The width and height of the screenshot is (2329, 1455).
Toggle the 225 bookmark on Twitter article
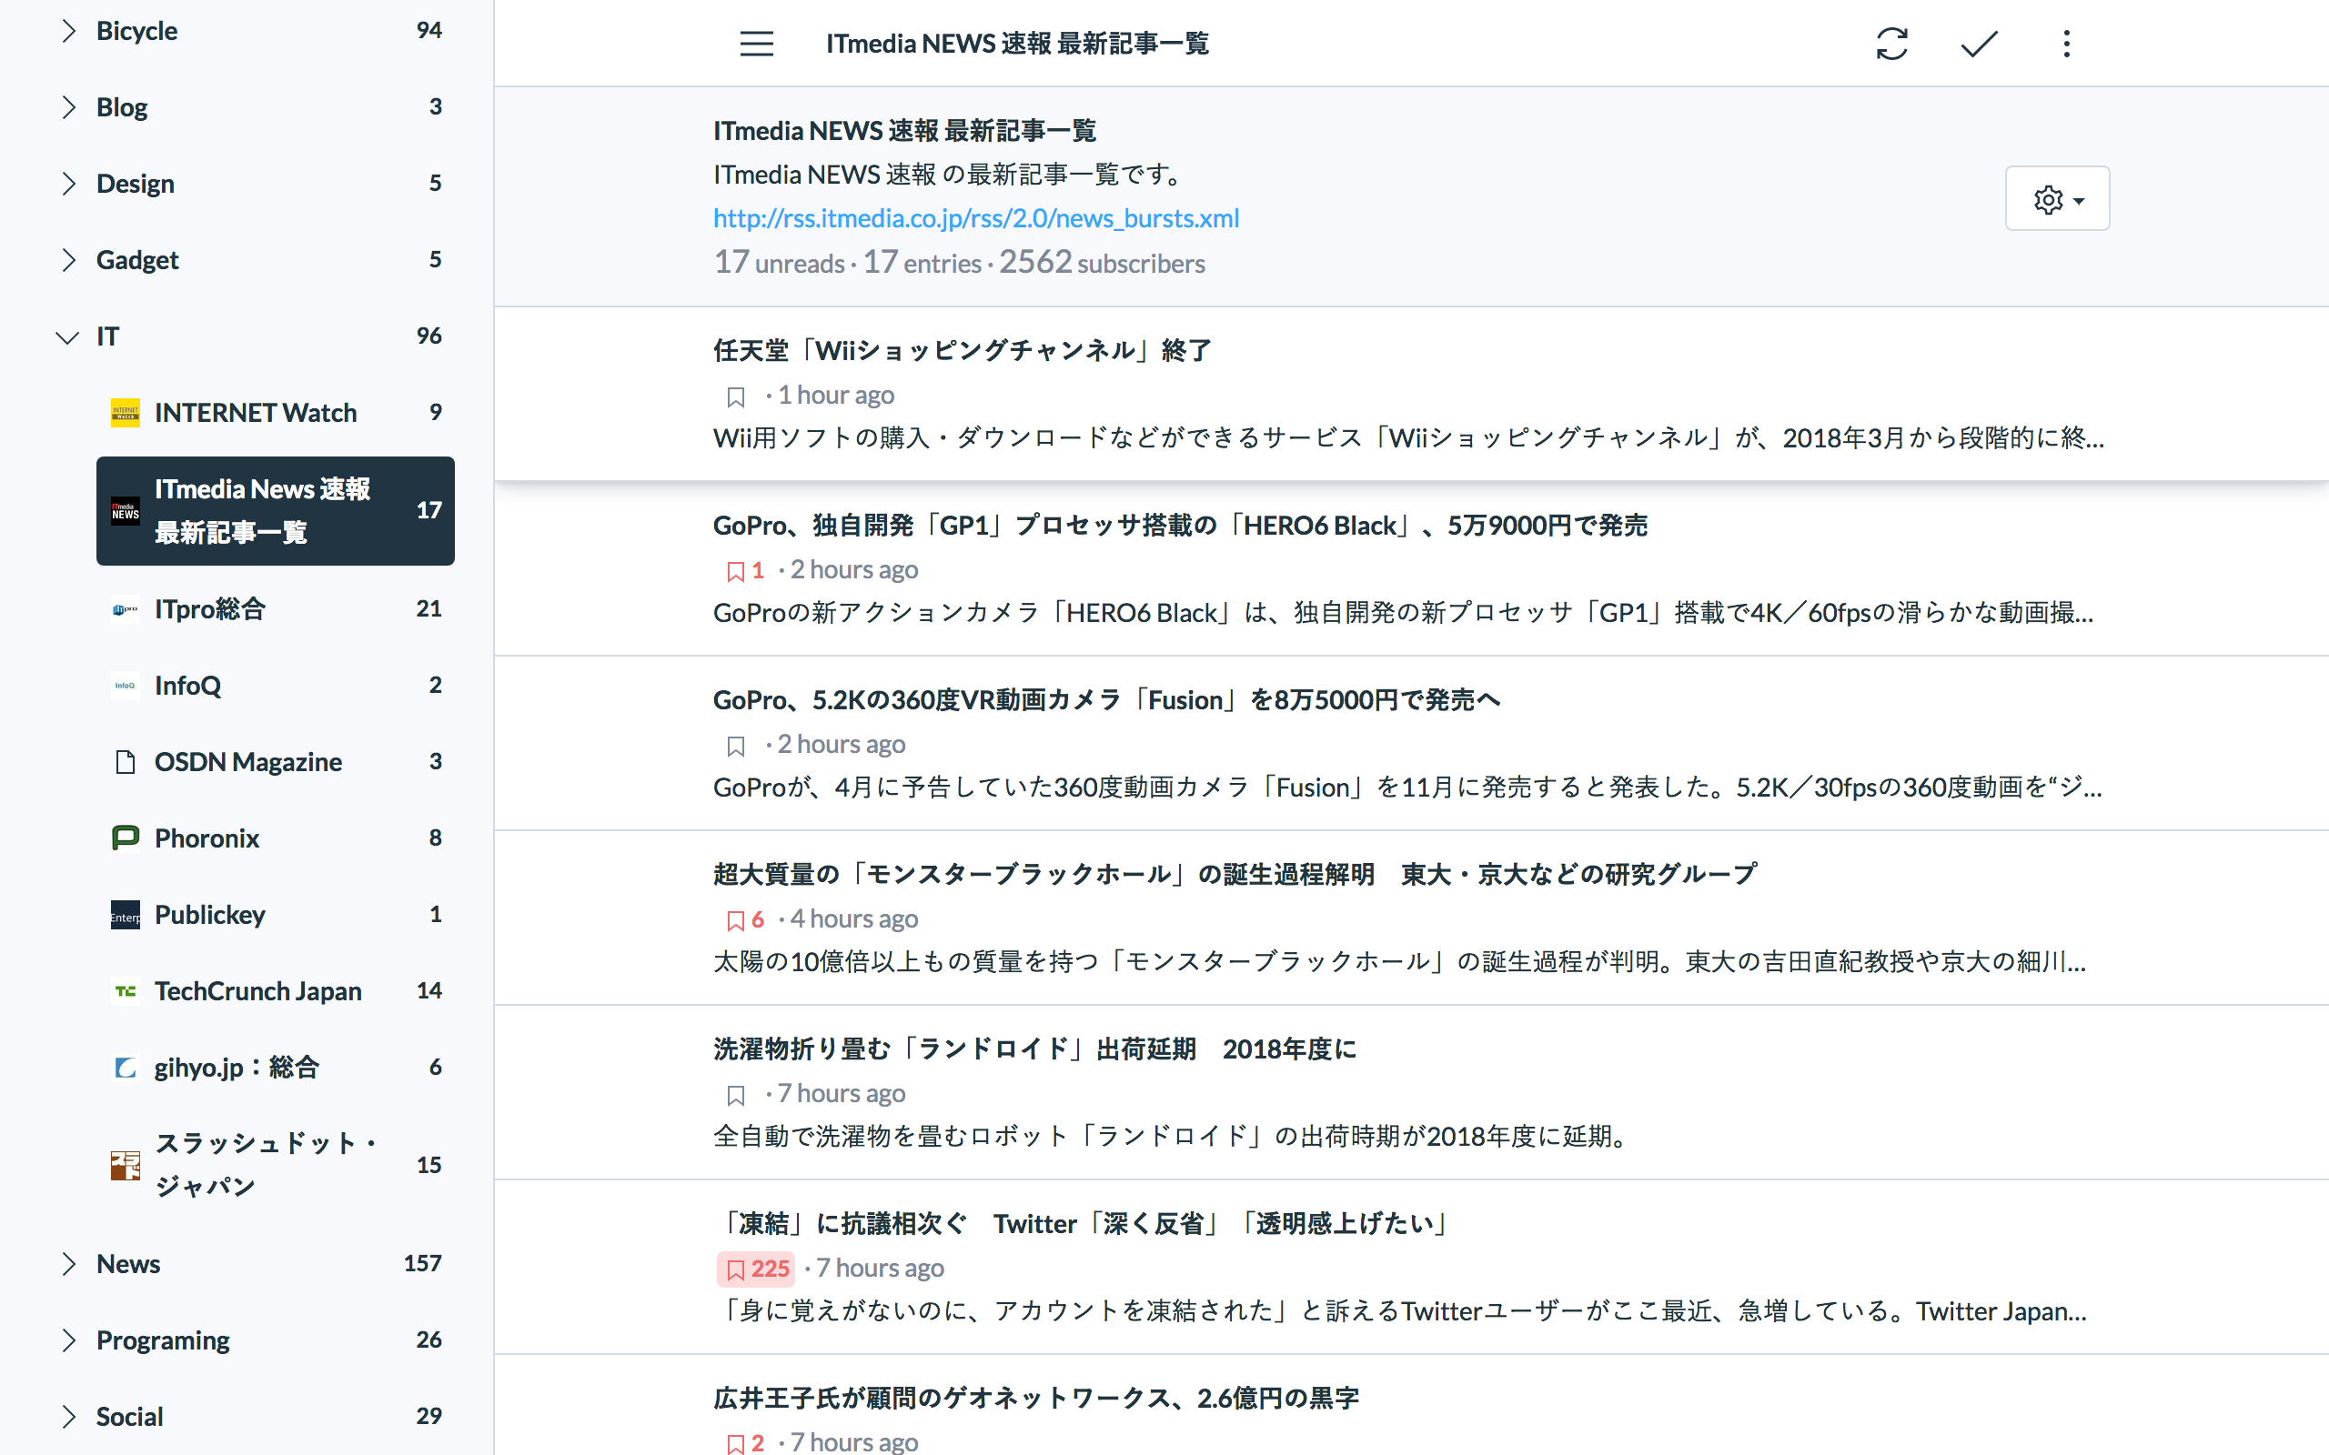756,1269
